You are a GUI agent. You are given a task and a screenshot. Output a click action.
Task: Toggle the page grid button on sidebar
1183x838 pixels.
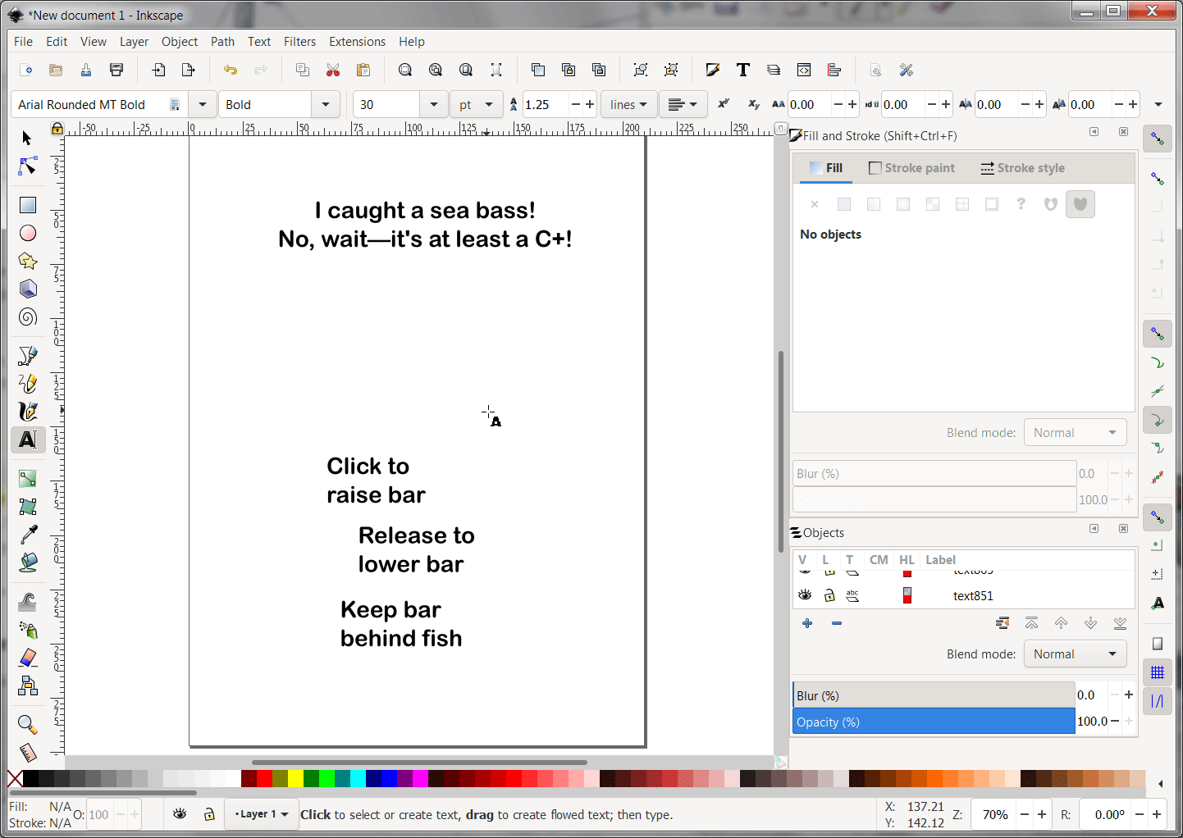(1157, 672)
